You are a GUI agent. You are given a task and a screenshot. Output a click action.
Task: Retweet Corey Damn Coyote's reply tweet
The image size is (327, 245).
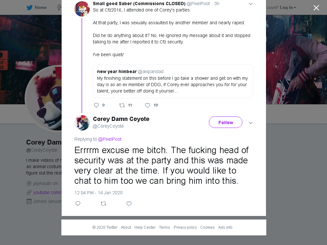point(103,204)
